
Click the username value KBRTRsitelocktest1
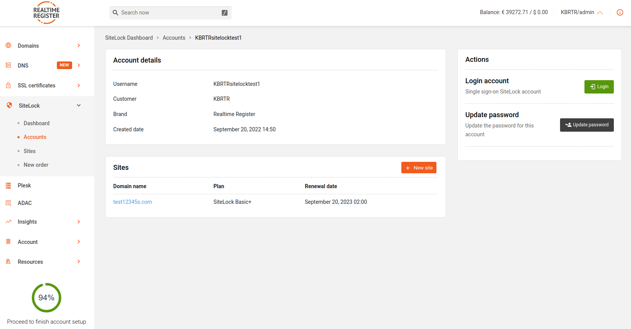click(237, 84)
